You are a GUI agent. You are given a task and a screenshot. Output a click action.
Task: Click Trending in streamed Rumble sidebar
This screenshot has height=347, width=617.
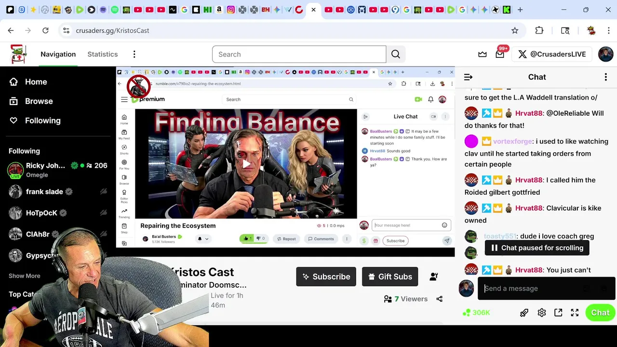coord(124,213)
